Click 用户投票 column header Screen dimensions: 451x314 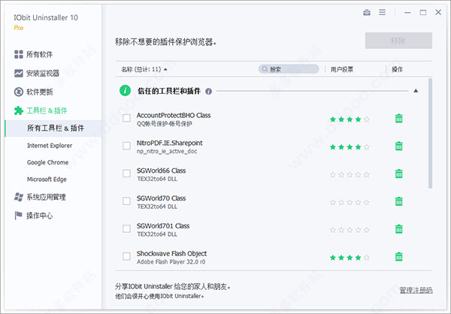tap(342, 69)
